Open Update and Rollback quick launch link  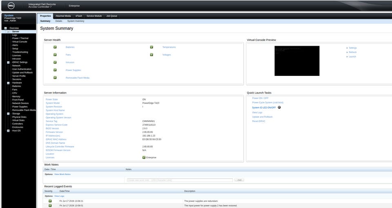pyautogui.click(x=262, y=117)
